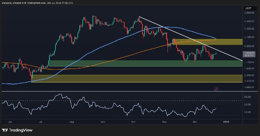This screenshot has height=136, width=260.
Task: Click the 2026 label on time axis
Action: click(226, 122)
